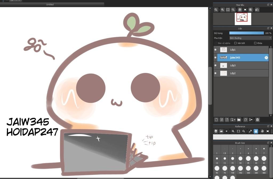
Task: Fit reference image to panel
Action: 238,131
